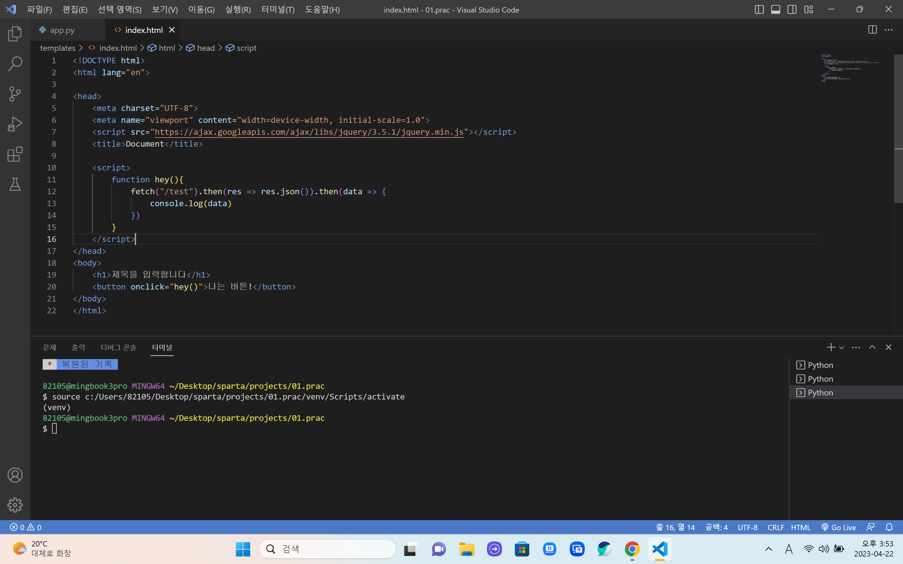The image size is (903, 564).
Task: Open Run and Debug view icon
Action: pos(15,124)
